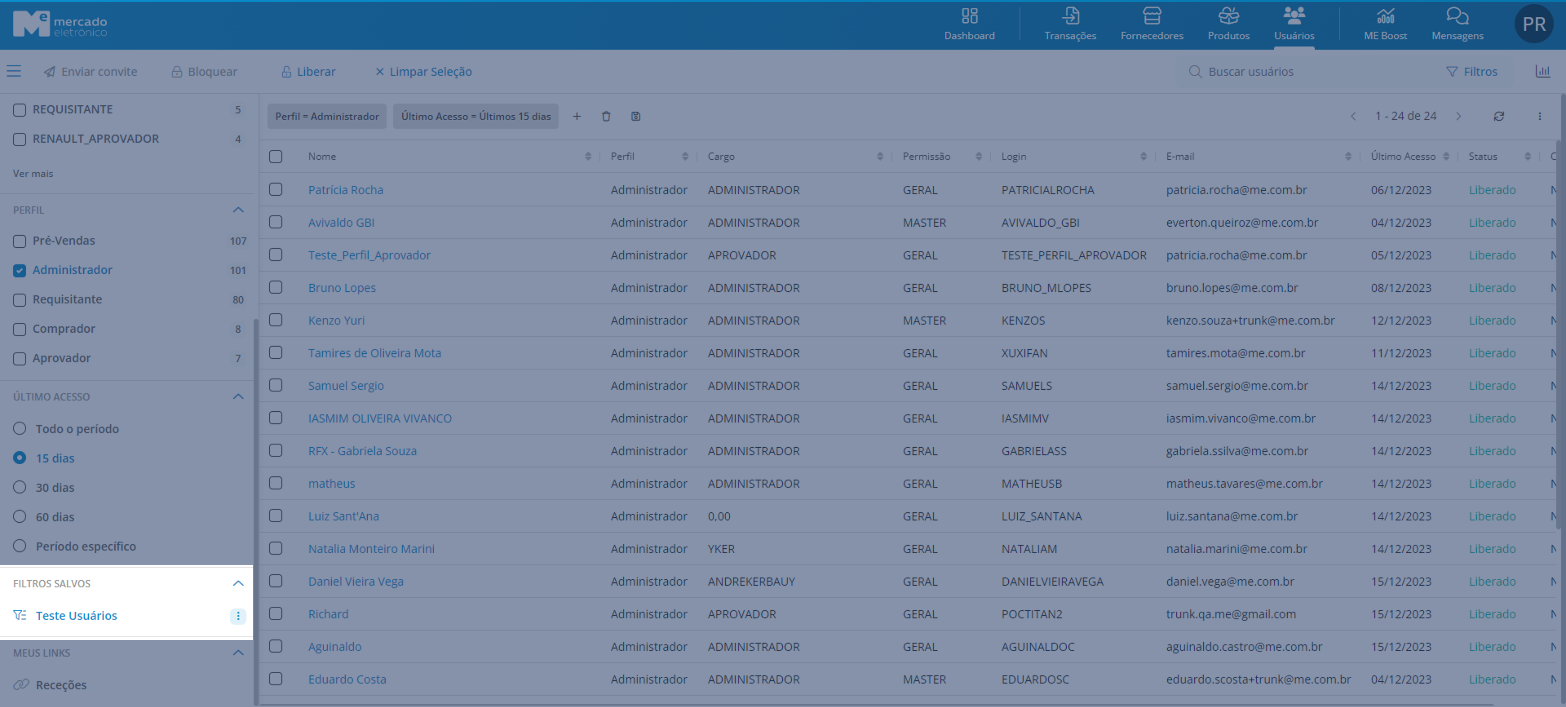Select the Período específico option

coord(20,546)
